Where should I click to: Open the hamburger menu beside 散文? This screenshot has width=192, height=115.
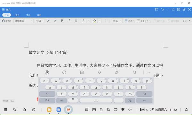click(x=3, y=9)
